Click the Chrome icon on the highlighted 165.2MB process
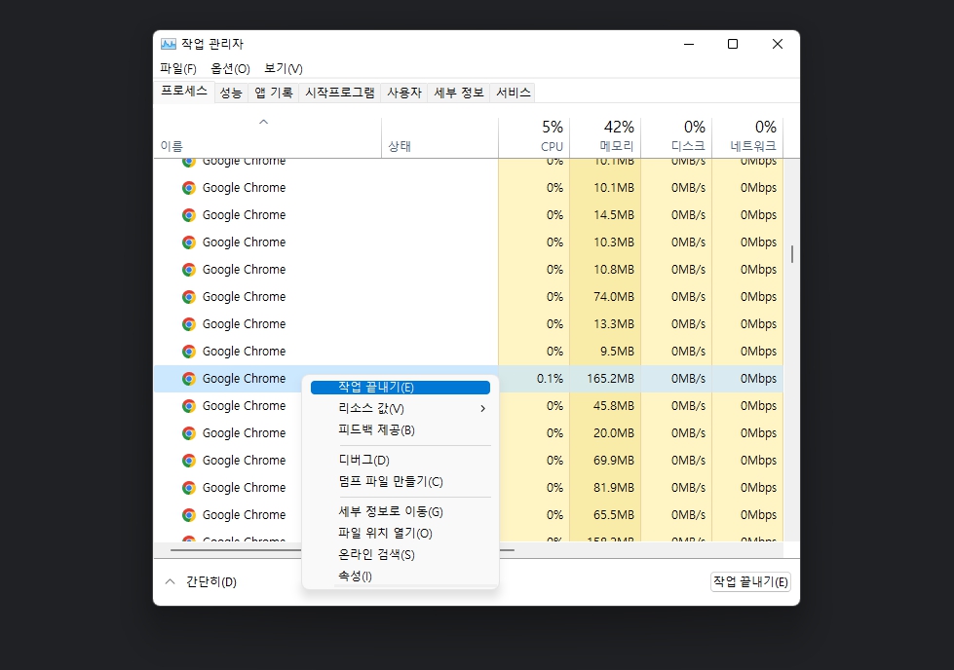 (187, 378)
